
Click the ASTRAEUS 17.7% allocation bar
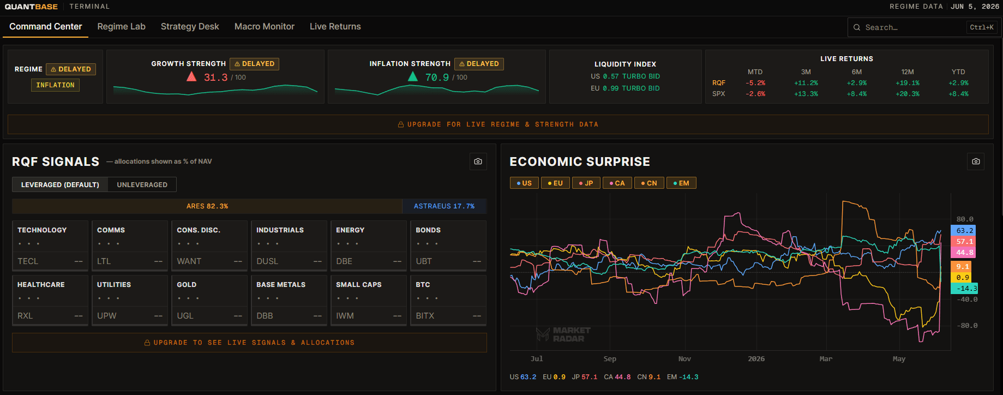[445, 206]
